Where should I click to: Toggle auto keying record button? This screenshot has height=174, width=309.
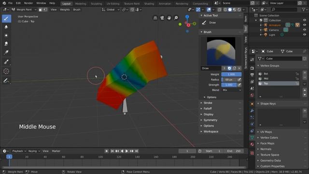(106, 151)
